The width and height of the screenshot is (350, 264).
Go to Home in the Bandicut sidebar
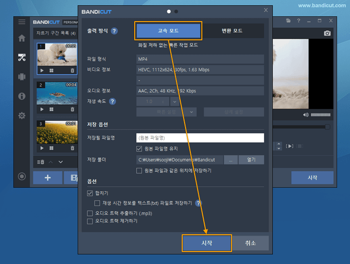click(22, 38)
